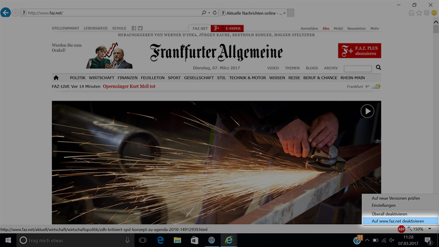This screenshot has width=439, height=247.
Task: Click the refresh icon in the address bar
Action: (215, 13)
